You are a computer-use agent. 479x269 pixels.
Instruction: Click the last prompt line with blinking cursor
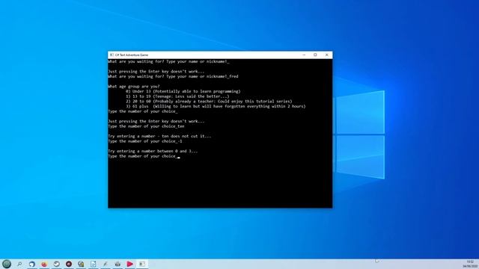pos(144,156)
